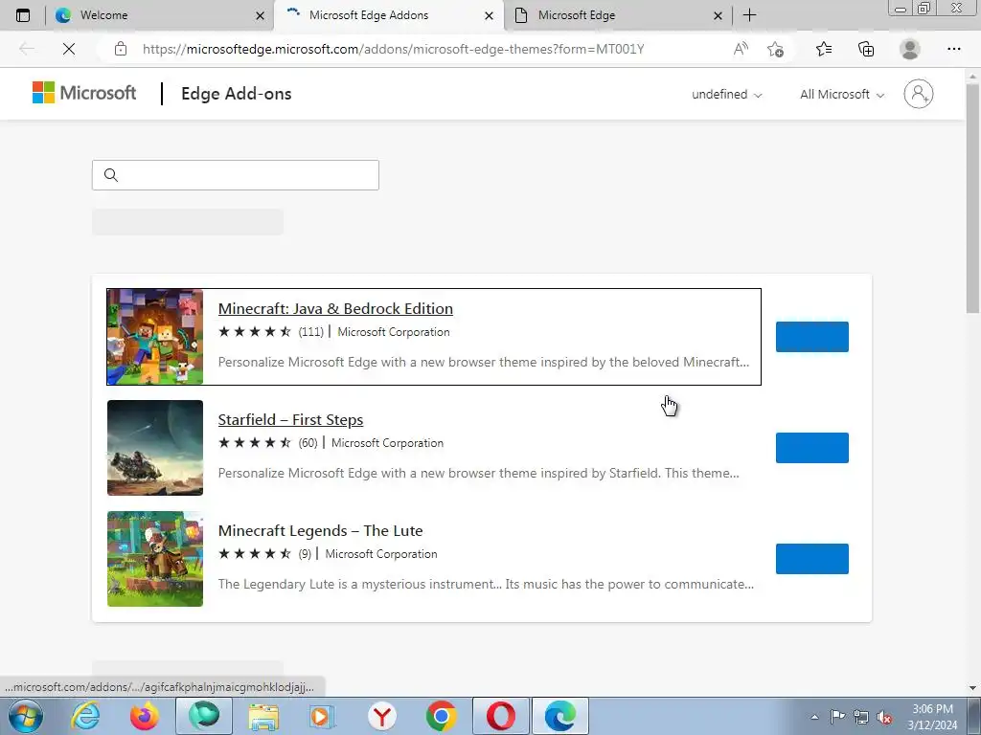The image size is (981, 735).
Task: Click the Minecraft Java & Bedrock thumbnail
Action: 155,337
